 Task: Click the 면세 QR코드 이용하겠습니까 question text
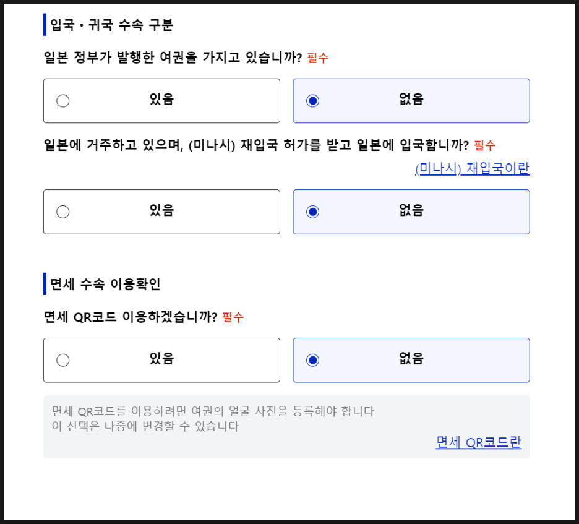127,316
